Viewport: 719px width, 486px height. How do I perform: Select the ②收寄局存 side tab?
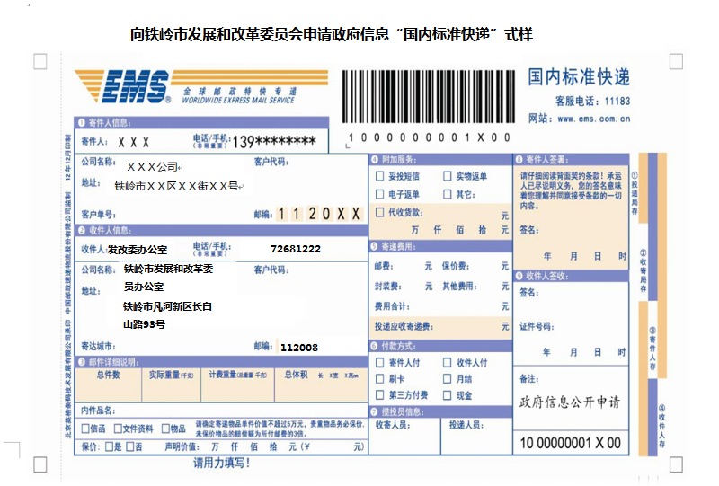pyautogui.click(x=643, y=271)
